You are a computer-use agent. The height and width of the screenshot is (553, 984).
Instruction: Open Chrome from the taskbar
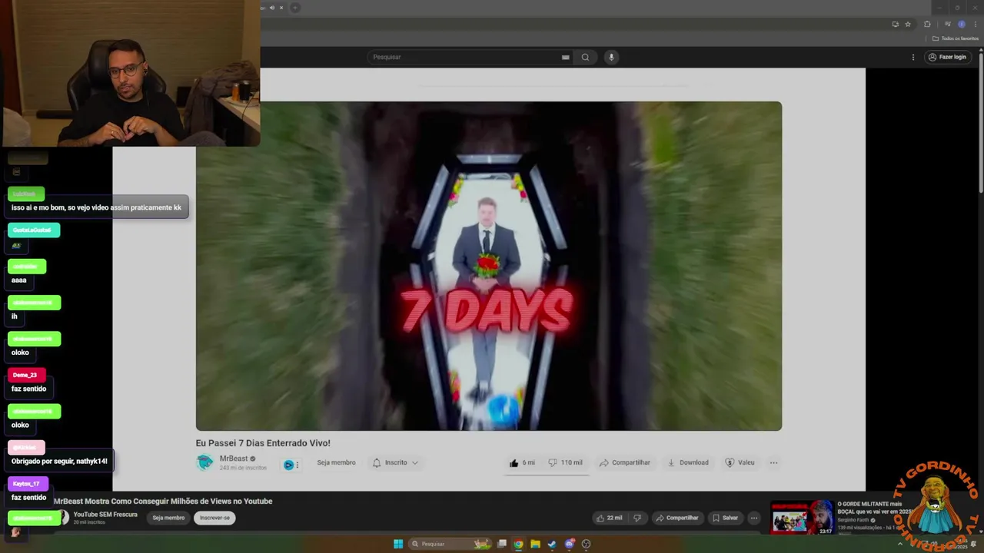tap(518, 544)
